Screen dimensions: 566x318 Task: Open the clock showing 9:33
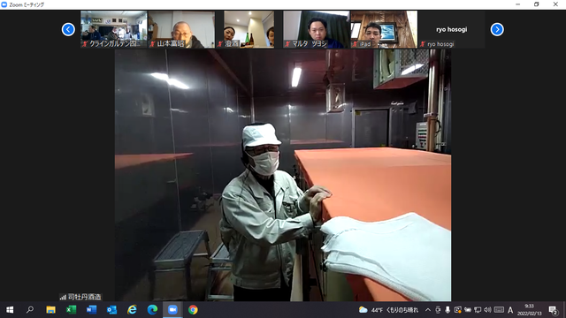click(x=529, y=310)
